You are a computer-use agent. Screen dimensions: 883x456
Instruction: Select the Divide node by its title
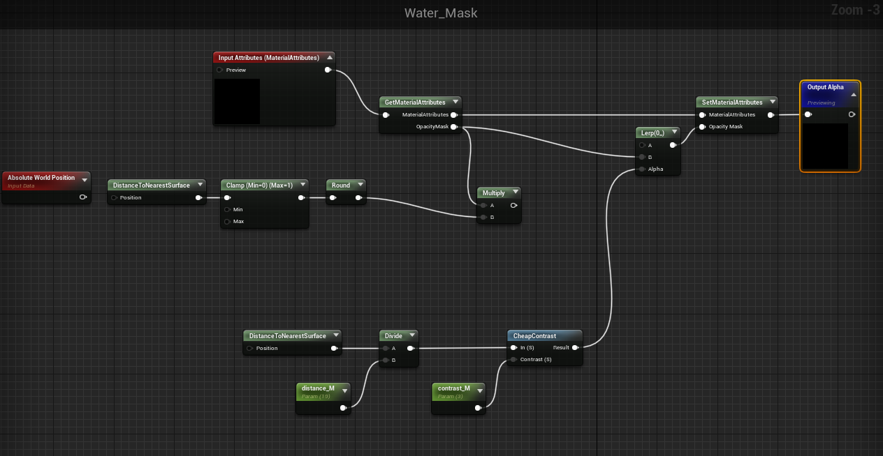tap(394, 336)
